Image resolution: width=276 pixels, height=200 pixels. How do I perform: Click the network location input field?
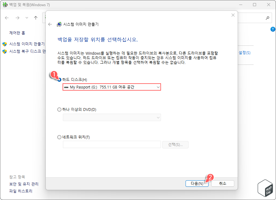click(x=112, y=144)
